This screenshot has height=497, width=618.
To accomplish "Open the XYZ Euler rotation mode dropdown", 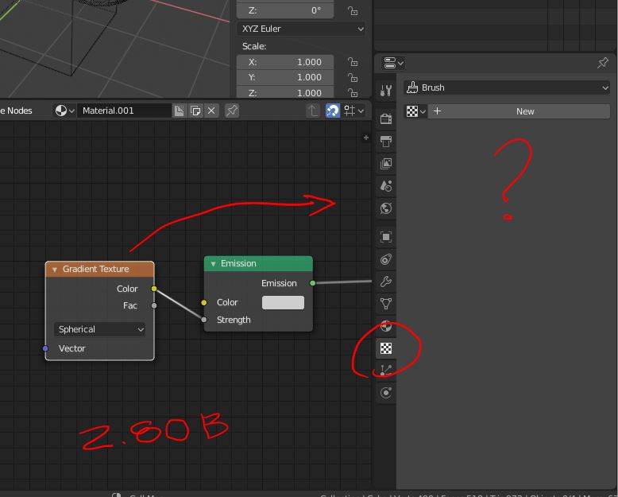I will (301, 29).
